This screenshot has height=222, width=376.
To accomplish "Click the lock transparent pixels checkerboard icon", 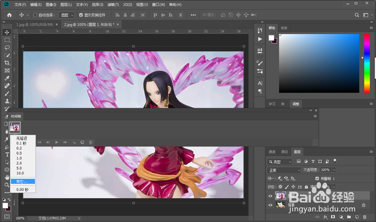I will 281,187.
